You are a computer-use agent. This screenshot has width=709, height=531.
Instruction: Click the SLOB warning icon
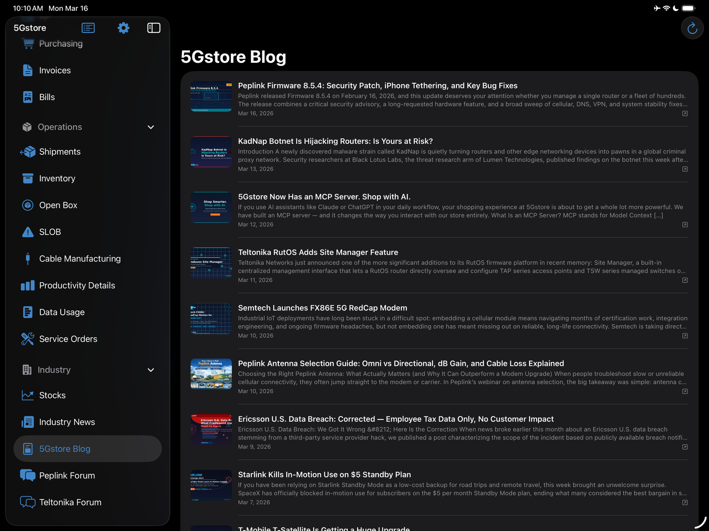click(x=27, y=232)
